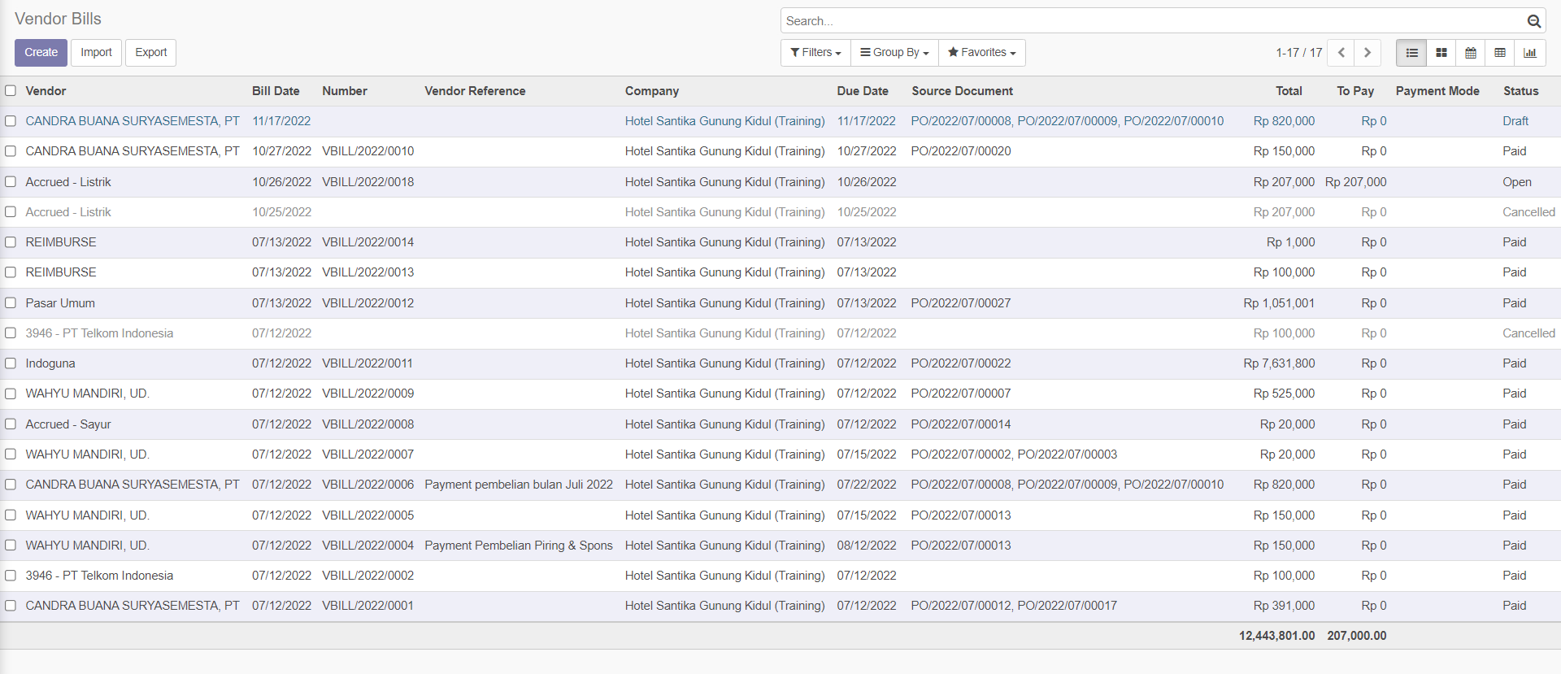Click the Export button

pyautogui.click(x=150, y=53)
